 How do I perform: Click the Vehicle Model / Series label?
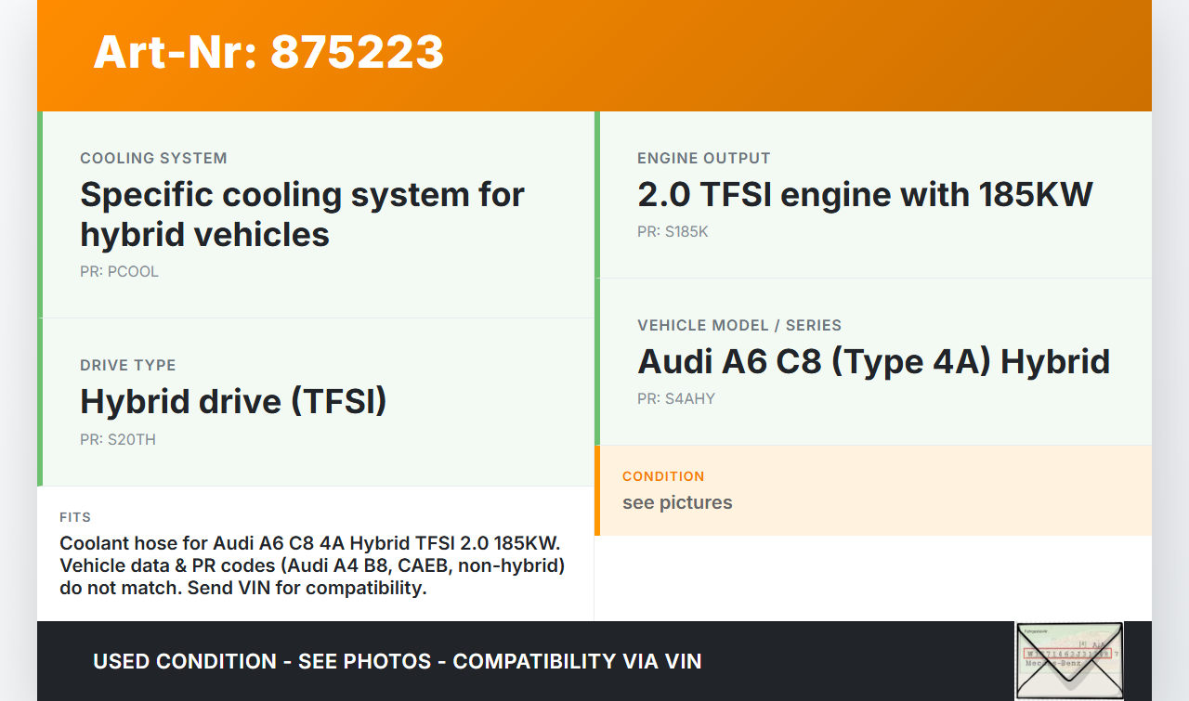point(738,325)
